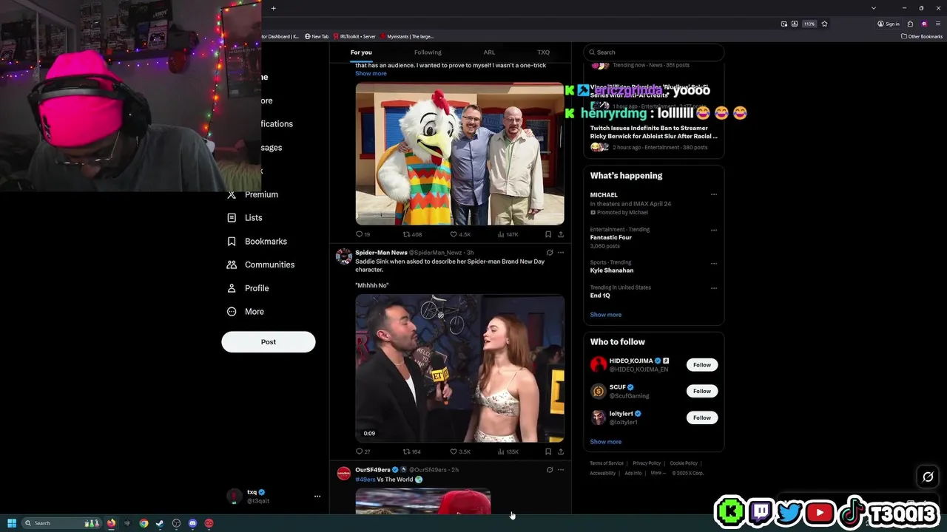Open options for End 1Q trend
Image resolution: width=947 pixels, height=532 pixels.
[714, 288]
